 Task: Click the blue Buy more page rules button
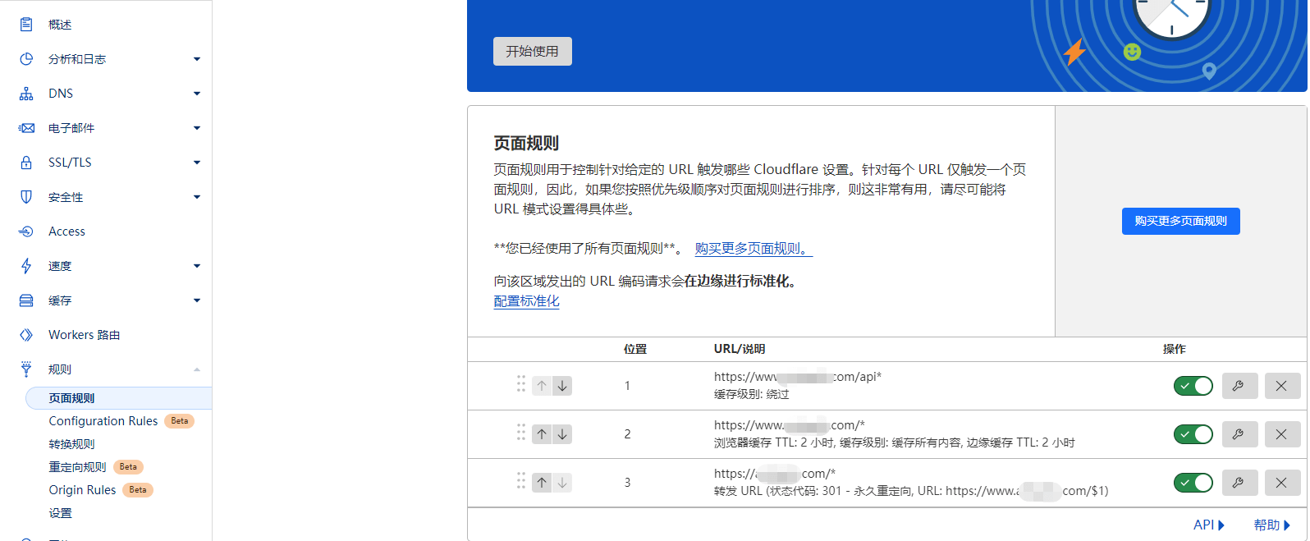point(1181,221)
